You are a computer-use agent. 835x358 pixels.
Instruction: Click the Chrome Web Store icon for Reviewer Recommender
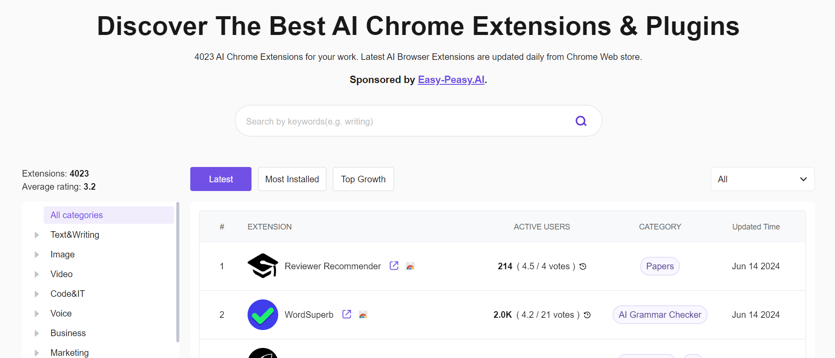[x=410, y=266]
